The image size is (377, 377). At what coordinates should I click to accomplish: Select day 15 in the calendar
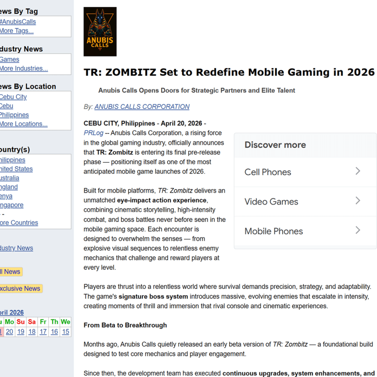tap(66, 332)
